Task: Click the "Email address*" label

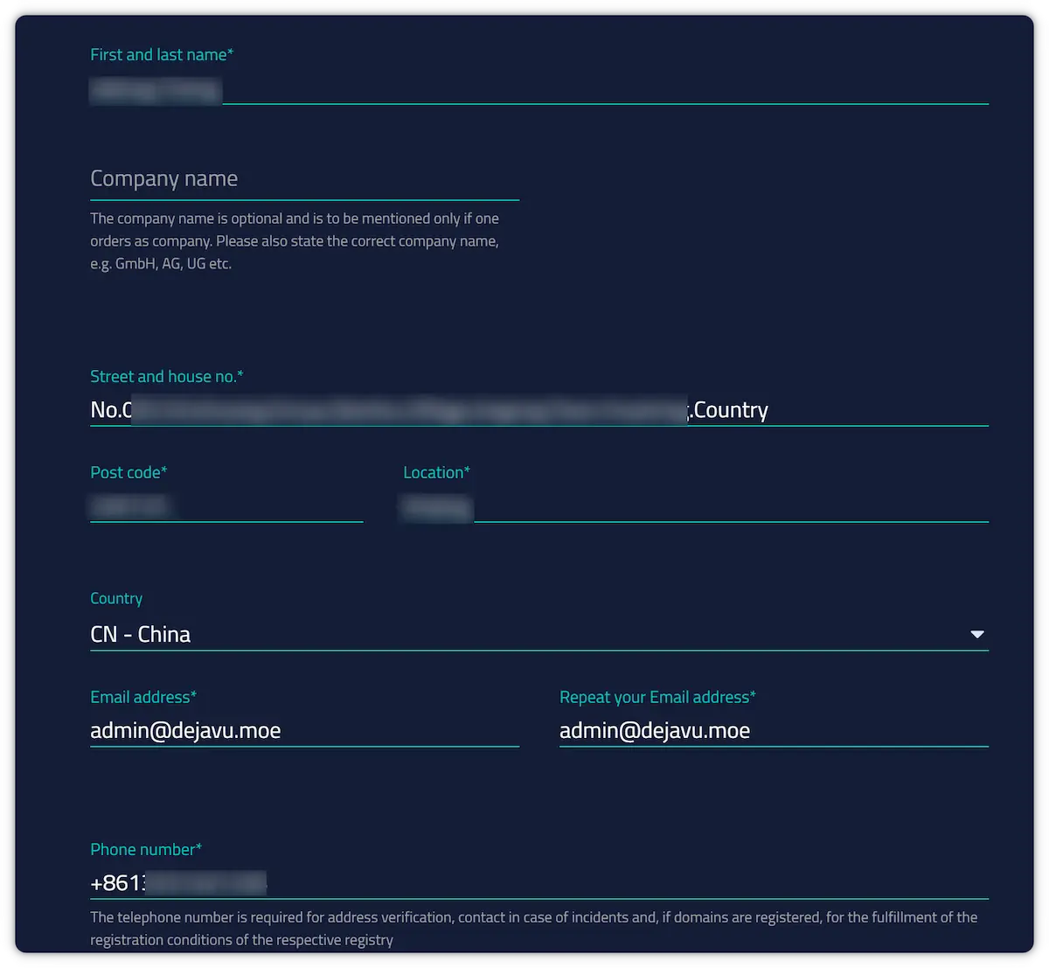Action: point(143,697)
